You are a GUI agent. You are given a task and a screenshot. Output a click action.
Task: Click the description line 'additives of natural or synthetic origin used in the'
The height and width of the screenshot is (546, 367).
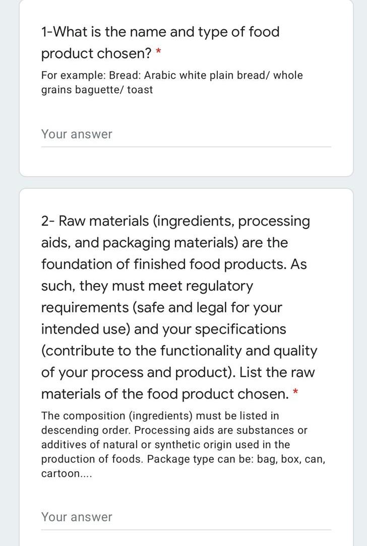[165, 445]
